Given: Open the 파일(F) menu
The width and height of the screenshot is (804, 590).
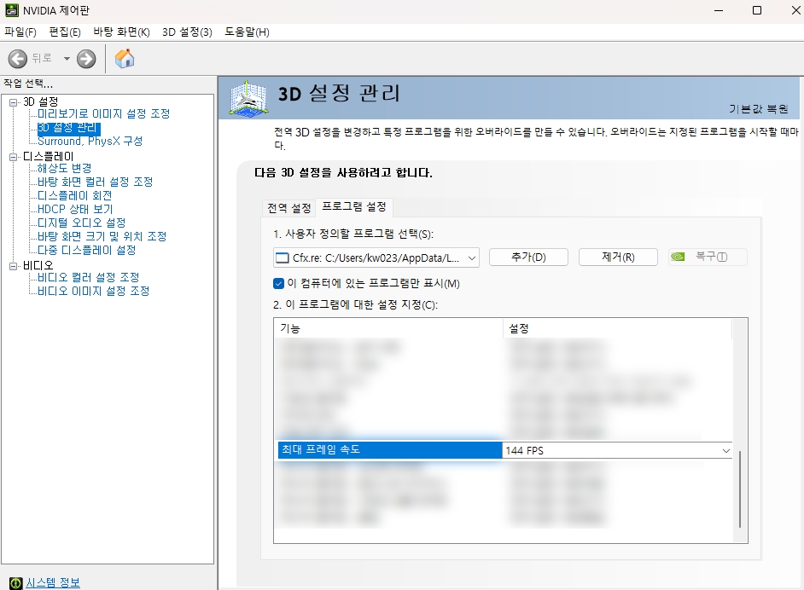Looking at the screenshot, I should click(x=20, y=32).
